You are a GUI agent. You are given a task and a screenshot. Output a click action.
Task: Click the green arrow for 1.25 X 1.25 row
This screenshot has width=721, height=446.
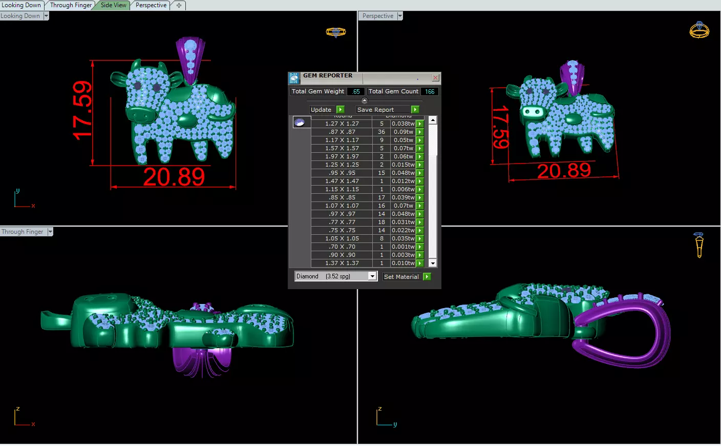(420, 165)
